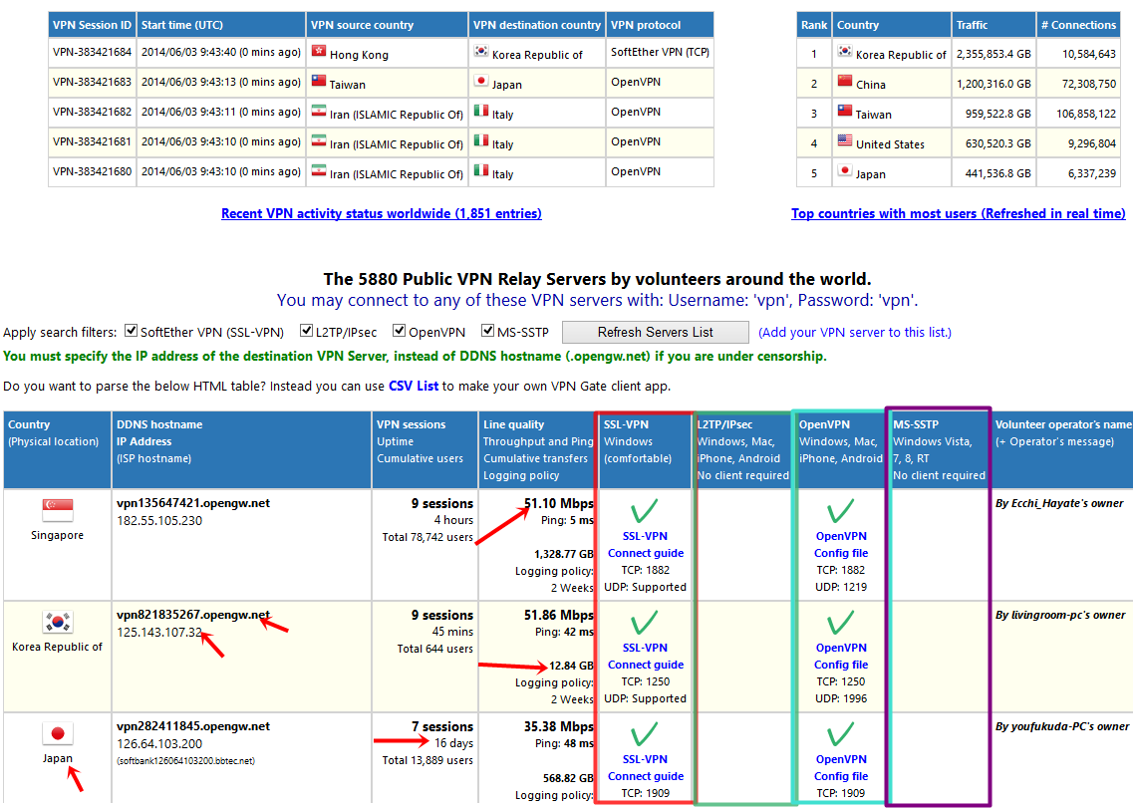Click SoftEther VPN (TCP) protocol cell
The height and width of the screenshot is (808, 1133).
pyautogui.click(x=660, y=52)
